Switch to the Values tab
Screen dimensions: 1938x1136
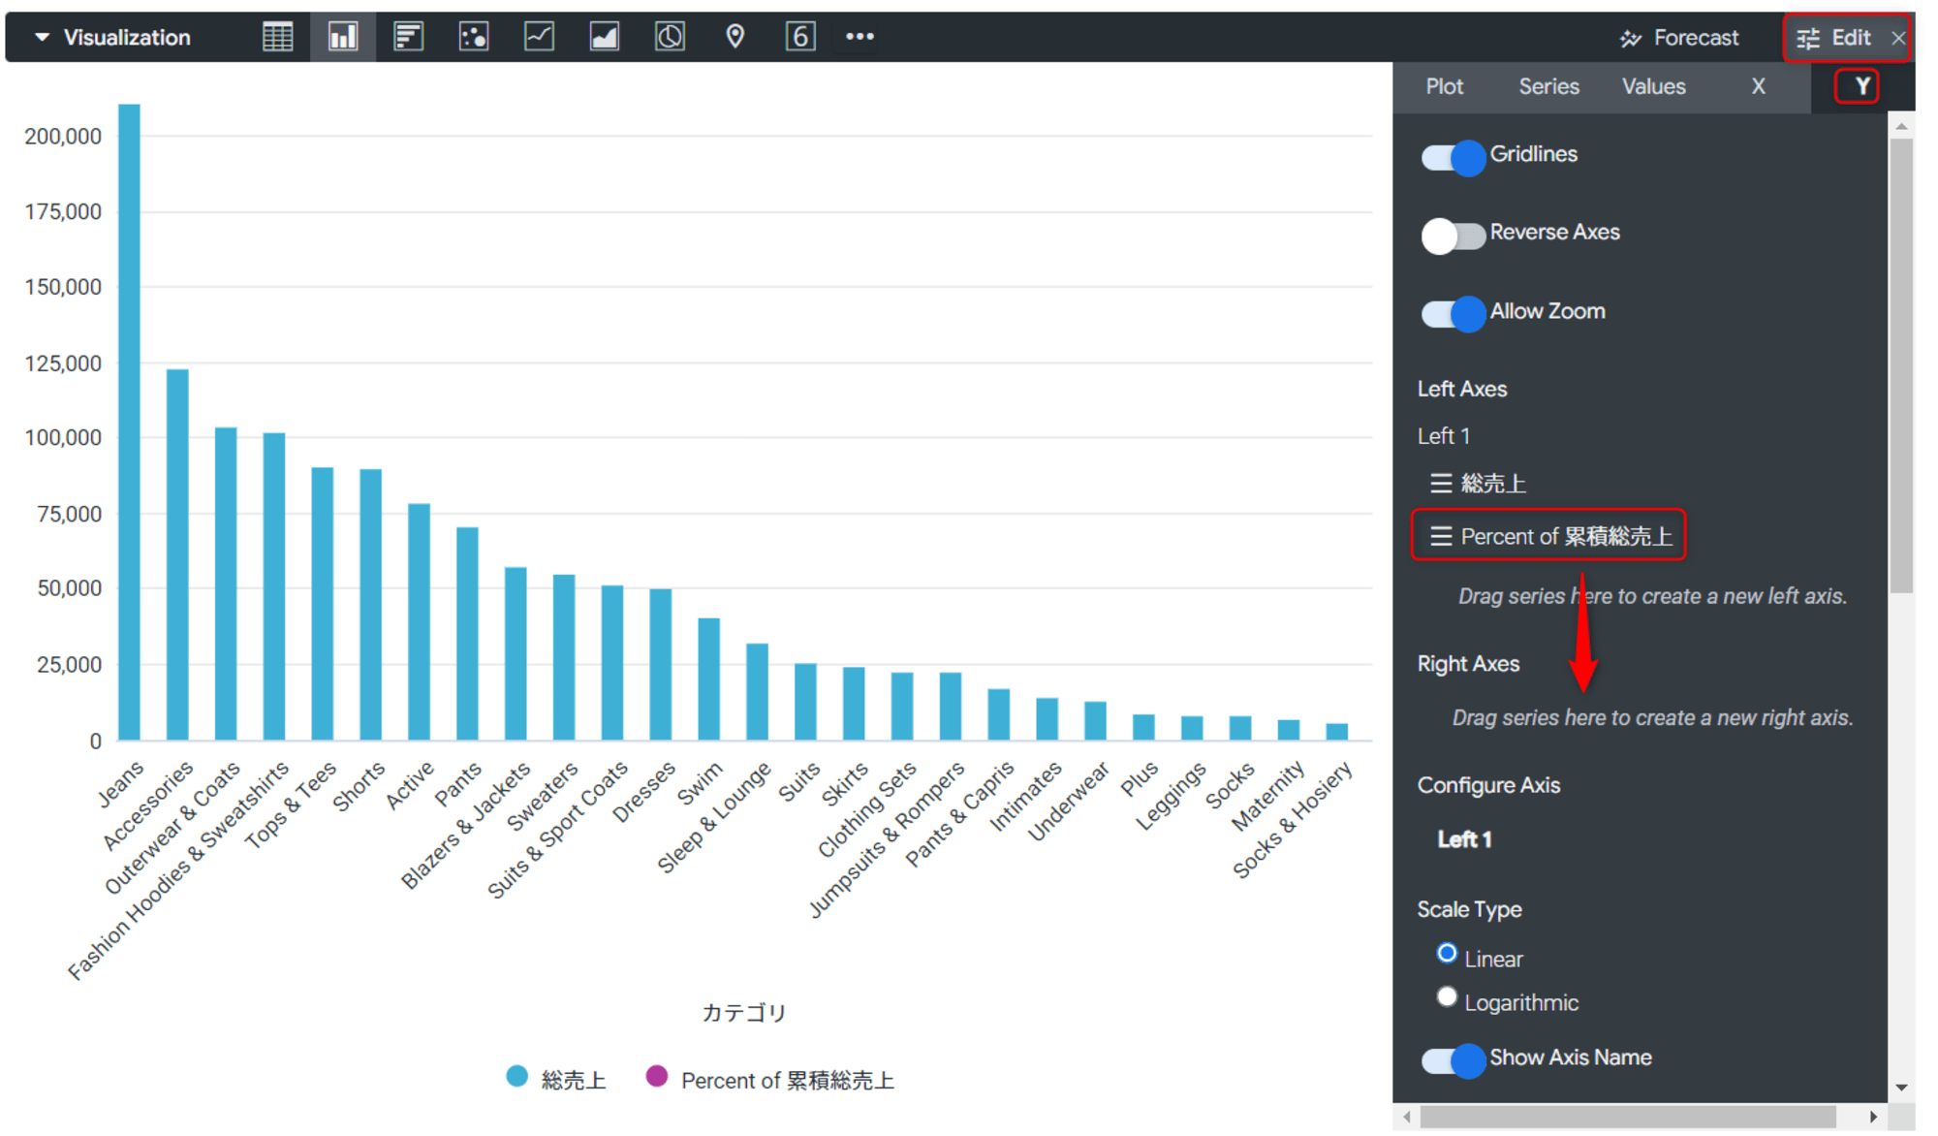click(x=1653, y=86)
